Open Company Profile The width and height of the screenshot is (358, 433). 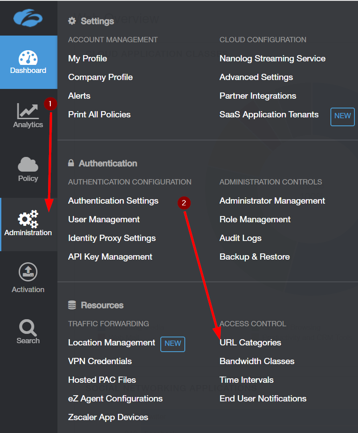coord(101,77)
